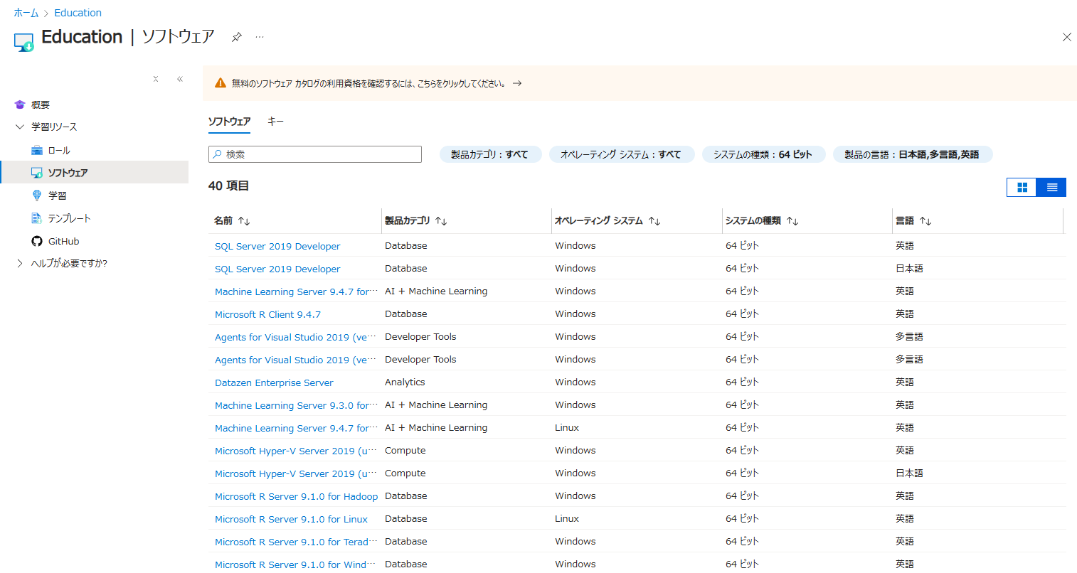Image resolution: width=1077 pixels, height=573 pixels.
Task: Open Microsoft R Client 9.4.7
Action: tap(267, 314)
